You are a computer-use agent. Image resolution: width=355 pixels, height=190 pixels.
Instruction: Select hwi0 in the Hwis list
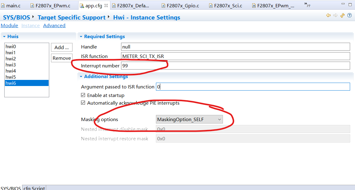[x=27, y=47]
